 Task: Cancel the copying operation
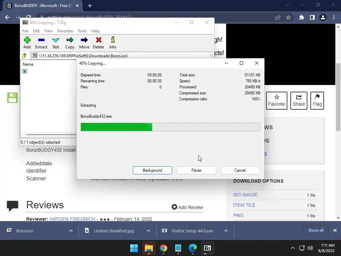(240, 170)
